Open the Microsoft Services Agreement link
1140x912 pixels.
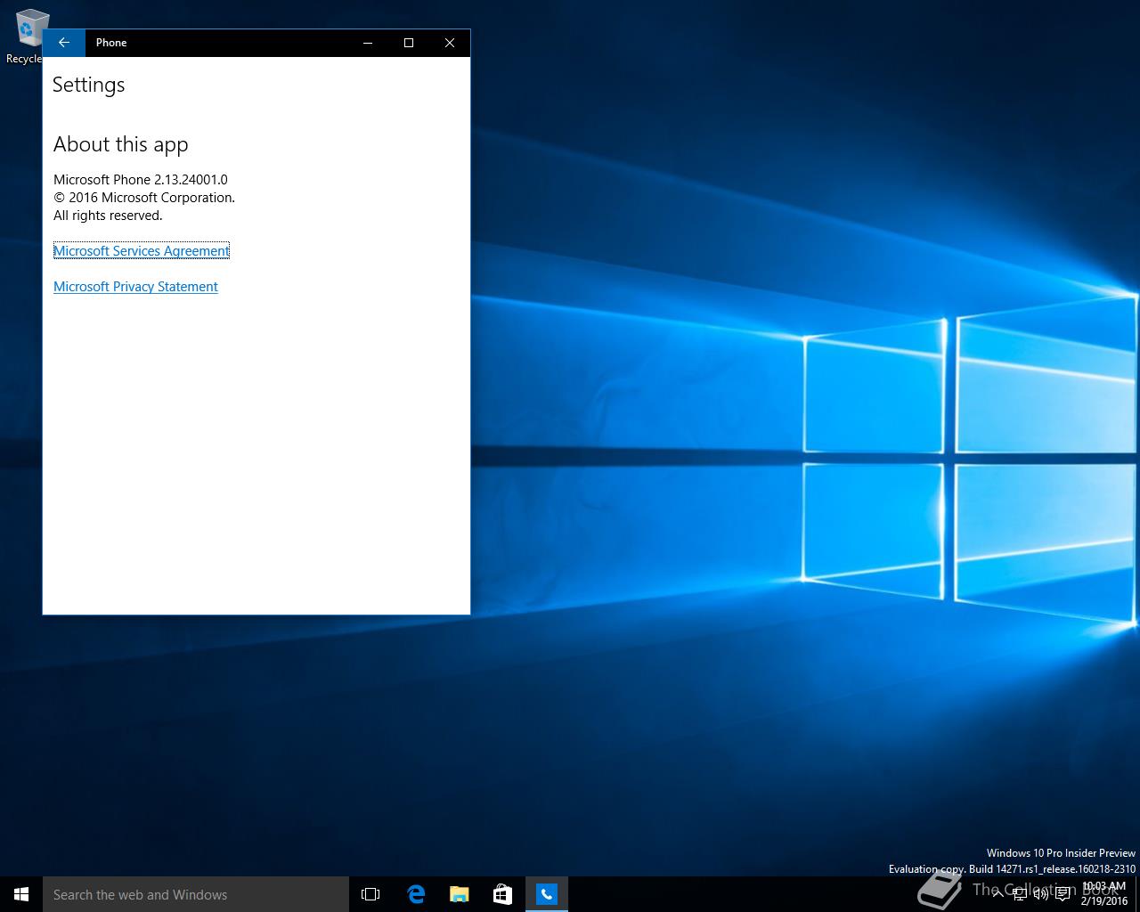pyautogui.click(x=141, y=251)
